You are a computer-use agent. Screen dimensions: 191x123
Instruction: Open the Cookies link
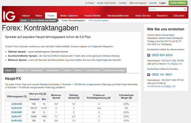click(x=123, y=3)
